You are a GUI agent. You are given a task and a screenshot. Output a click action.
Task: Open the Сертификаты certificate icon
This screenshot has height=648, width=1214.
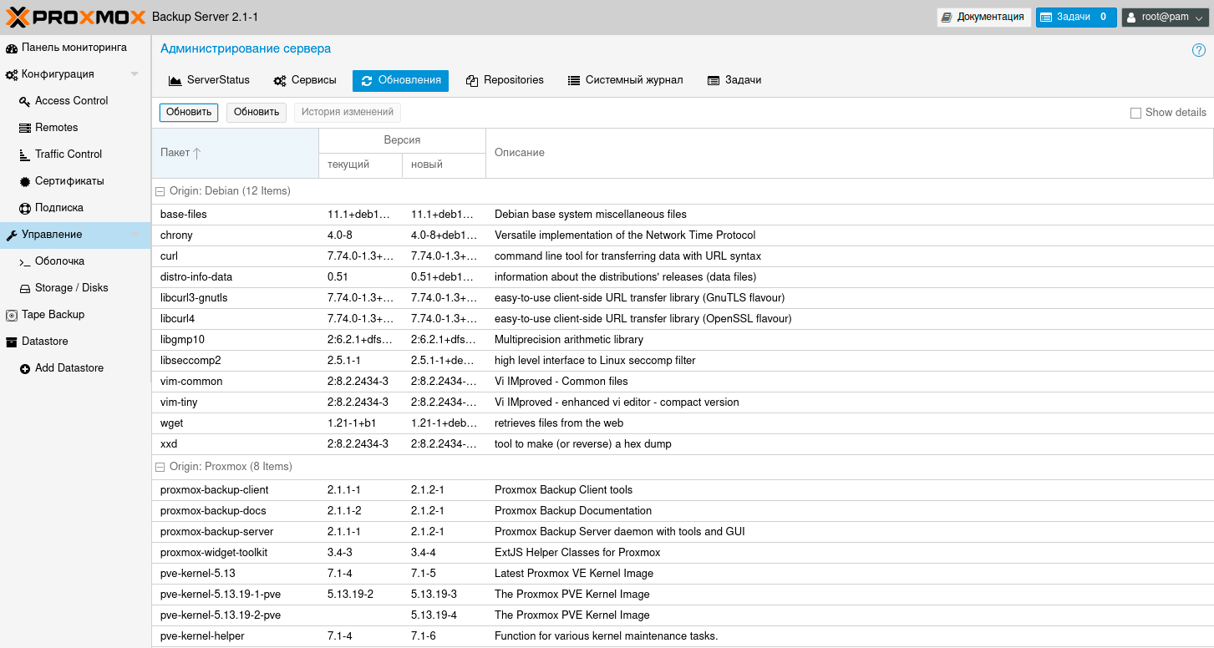click(25, 181)
